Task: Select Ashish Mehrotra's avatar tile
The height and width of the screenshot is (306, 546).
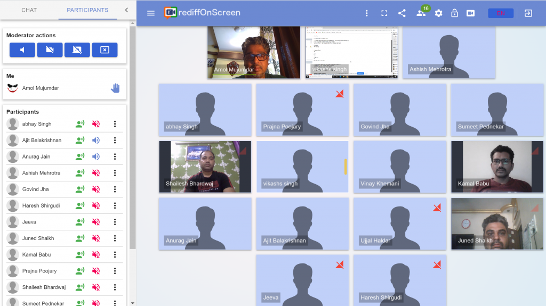Action: (x=449, y=53)
